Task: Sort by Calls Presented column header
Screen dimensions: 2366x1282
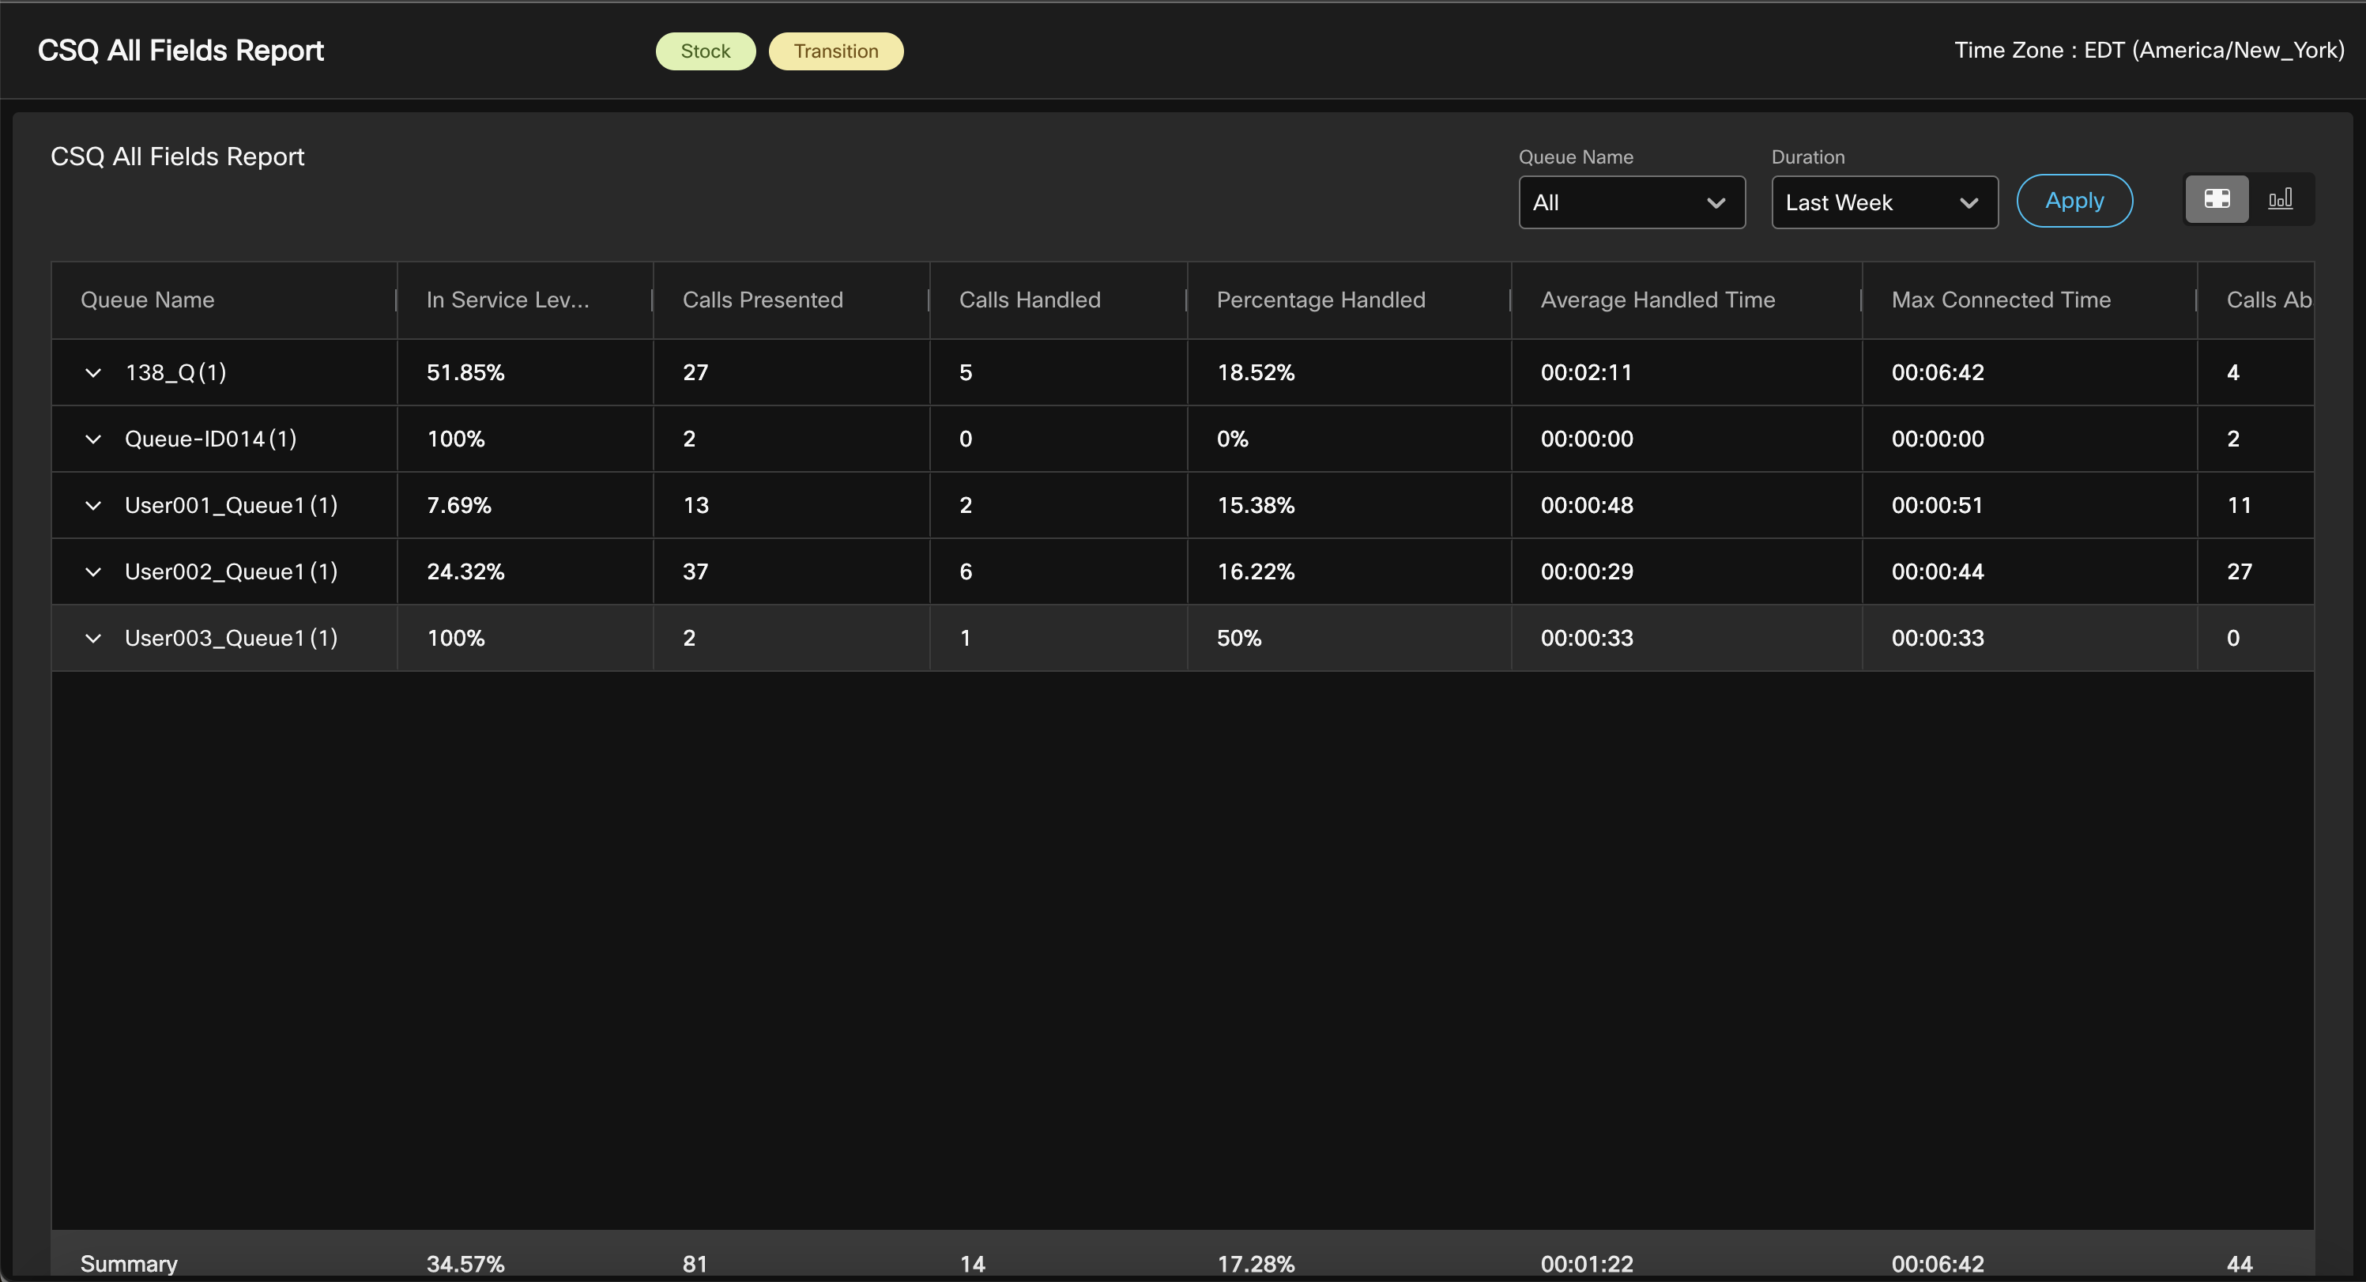Action: point(763,300)
